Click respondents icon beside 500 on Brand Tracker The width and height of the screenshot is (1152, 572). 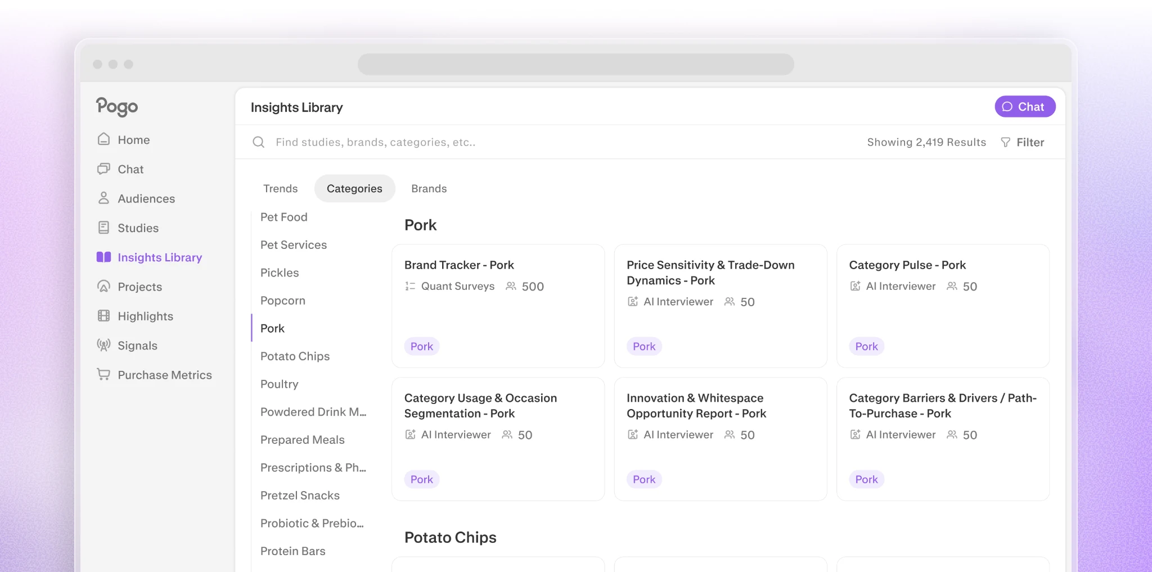pos(511,286)
